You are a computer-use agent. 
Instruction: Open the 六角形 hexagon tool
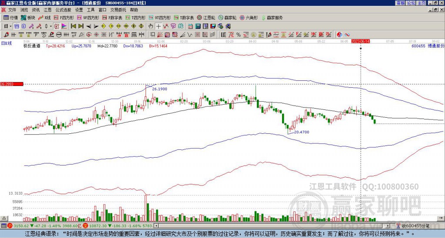(x=249, y=17)
